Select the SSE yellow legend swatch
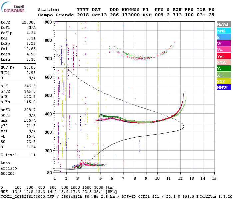Screen dimensions: 233x199 pos(224,81)
